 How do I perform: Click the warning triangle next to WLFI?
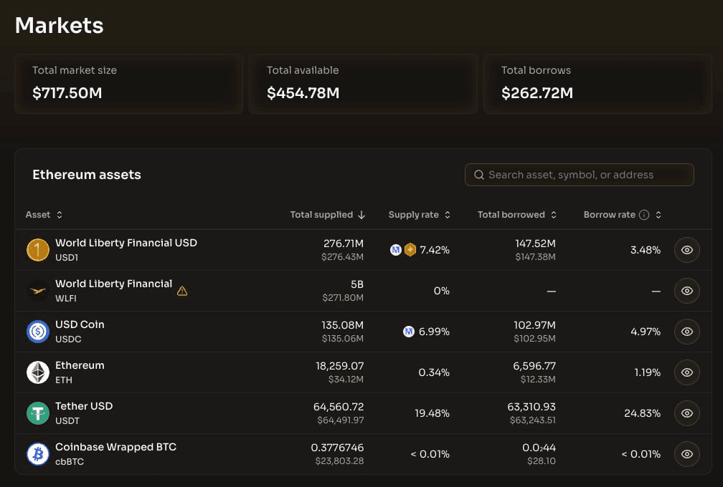[182, 291]
